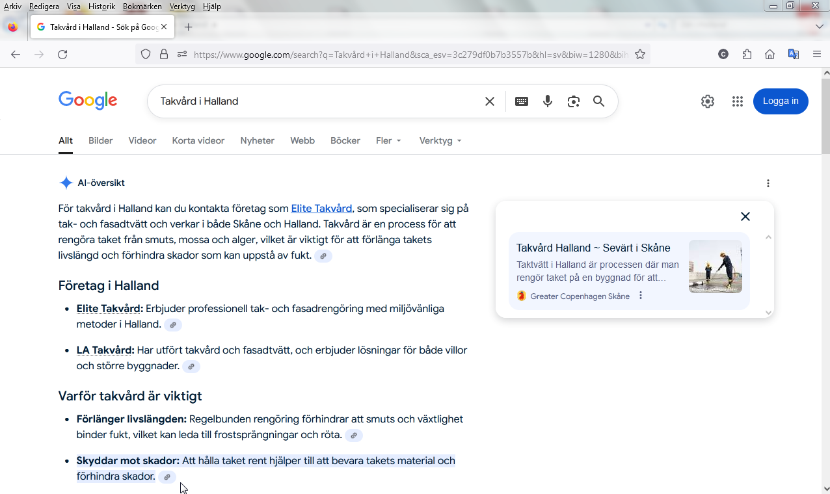Open the Bokmärken menu
Viewport: 830px width, 494px height.
(142, 6)
